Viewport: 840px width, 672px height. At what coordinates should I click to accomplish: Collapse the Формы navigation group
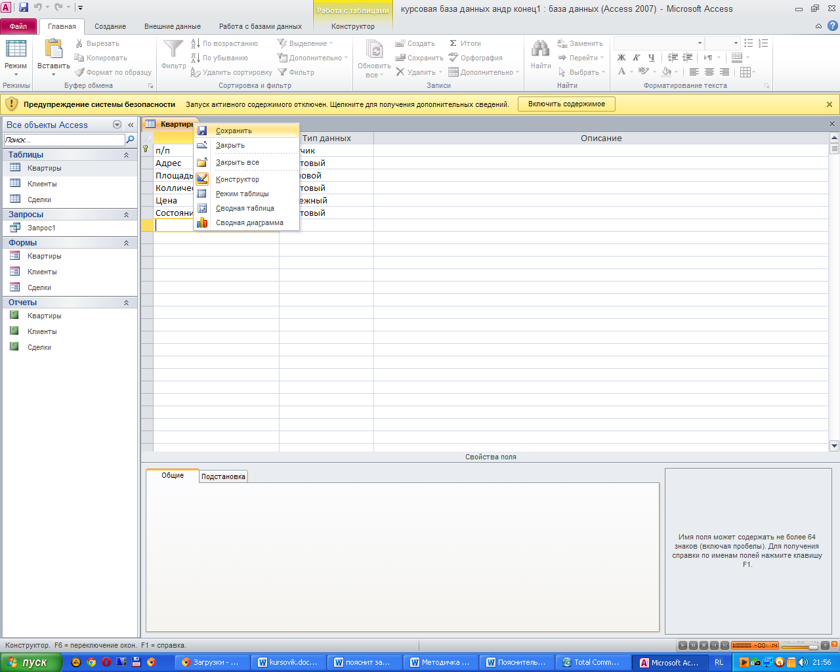pos(126,243)
